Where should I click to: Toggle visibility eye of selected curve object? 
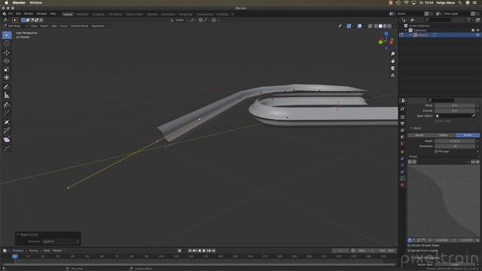click(x=477, y=35)
